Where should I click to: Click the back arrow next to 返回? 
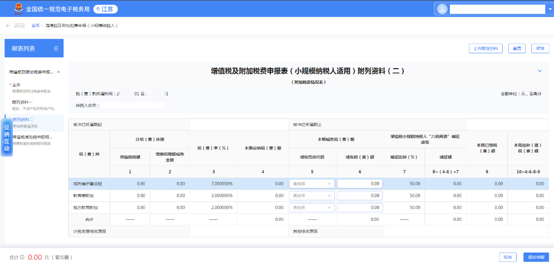[x=8, y=25]
